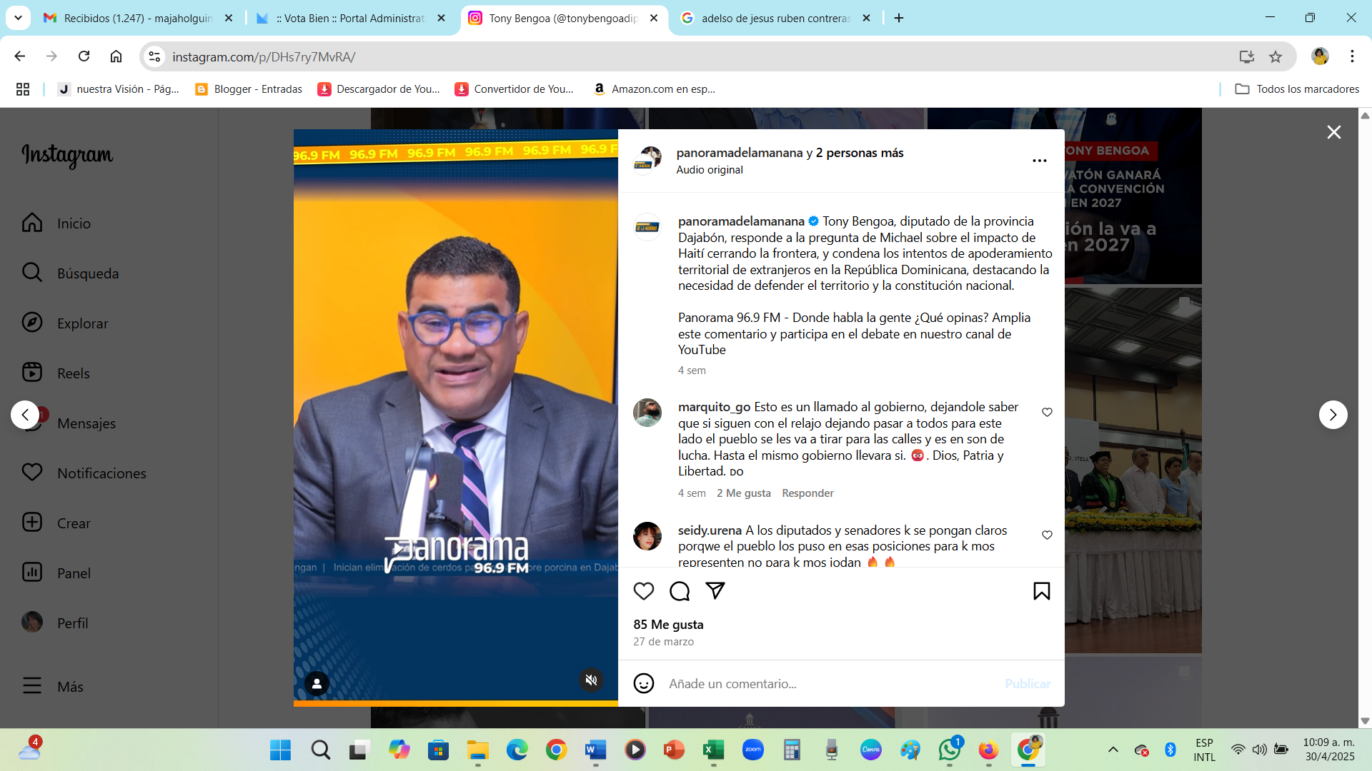This screenshot has height=771, width=1372.
Task: Open Tony Bengoa post thumbnail behind overlay
Action: click(x=1133, y=196)
